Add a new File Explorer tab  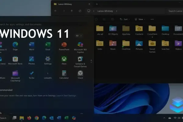pos(97,4)
